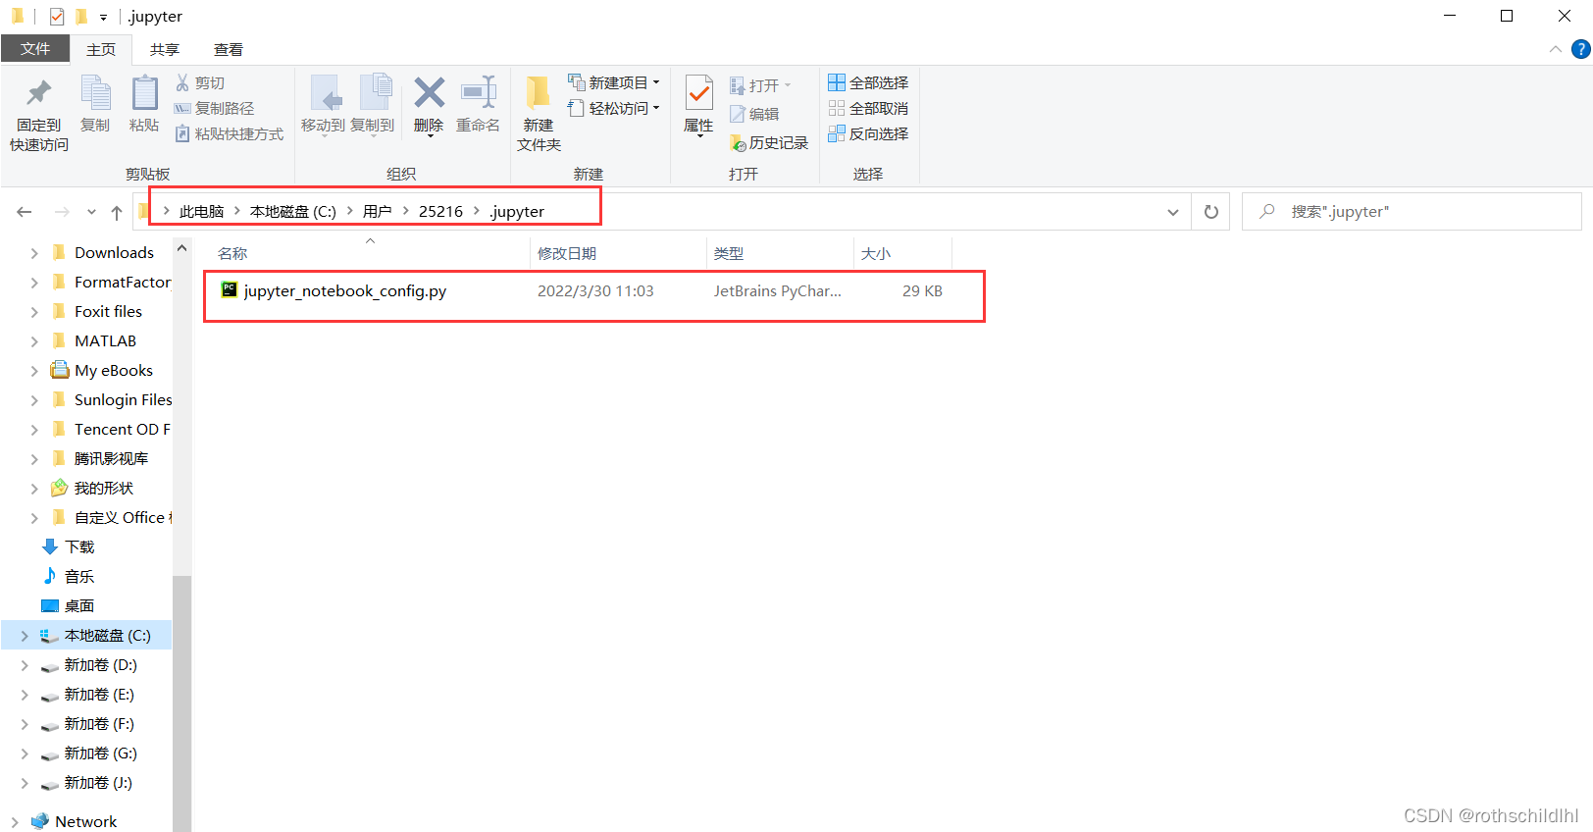Click the Rename (重命名) icon
1593x832 pixels.
[x=478, y=93]
